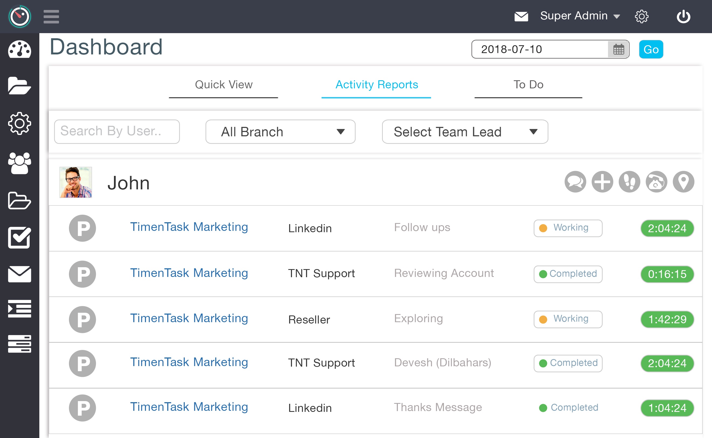Click the calendar icon in date field
The height and width of the screenshot is (438, 712).
click(619, 50)
